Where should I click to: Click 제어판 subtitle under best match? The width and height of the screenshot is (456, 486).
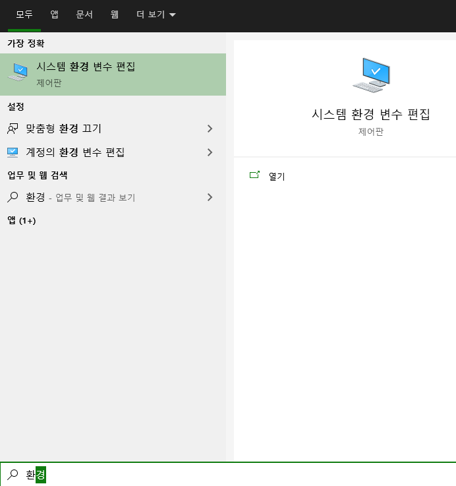[x=49, y=82]
